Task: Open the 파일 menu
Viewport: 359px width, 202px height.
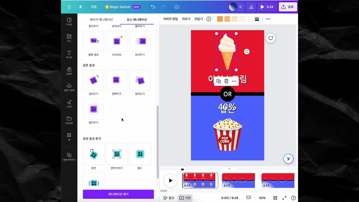Action: pos(94,7)
